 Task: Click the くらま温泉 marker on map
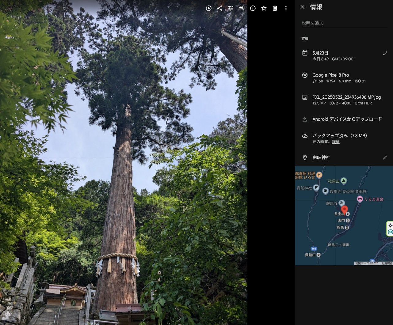tap(360, 199)
